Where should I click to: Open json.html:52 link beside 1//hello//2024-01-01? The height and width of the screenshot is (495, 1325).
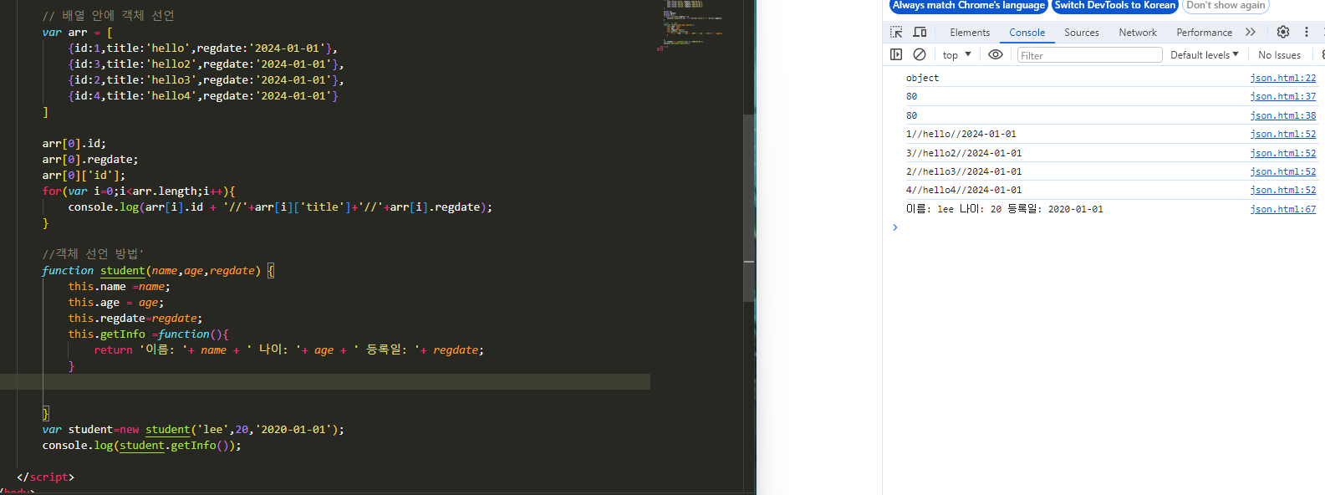point(1282,134)
